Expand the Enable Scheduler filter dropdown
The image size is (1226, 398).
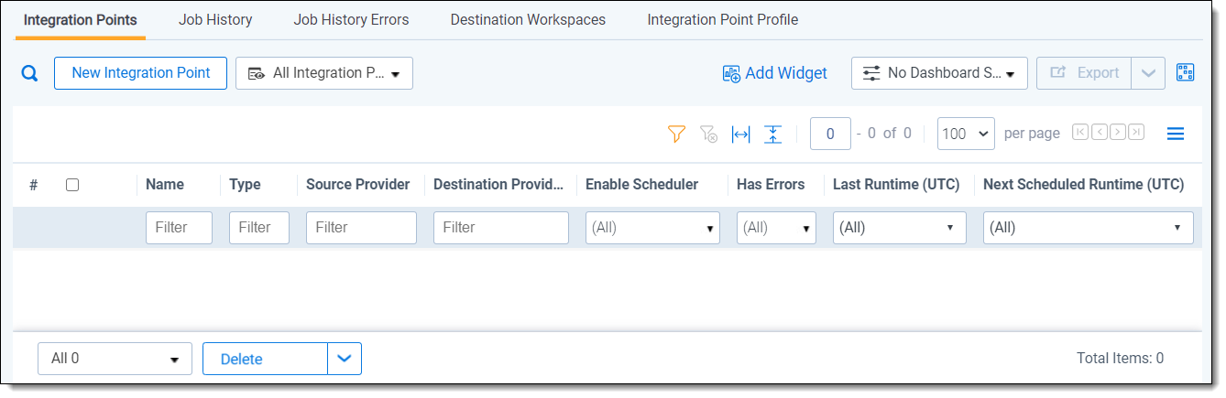652,228
